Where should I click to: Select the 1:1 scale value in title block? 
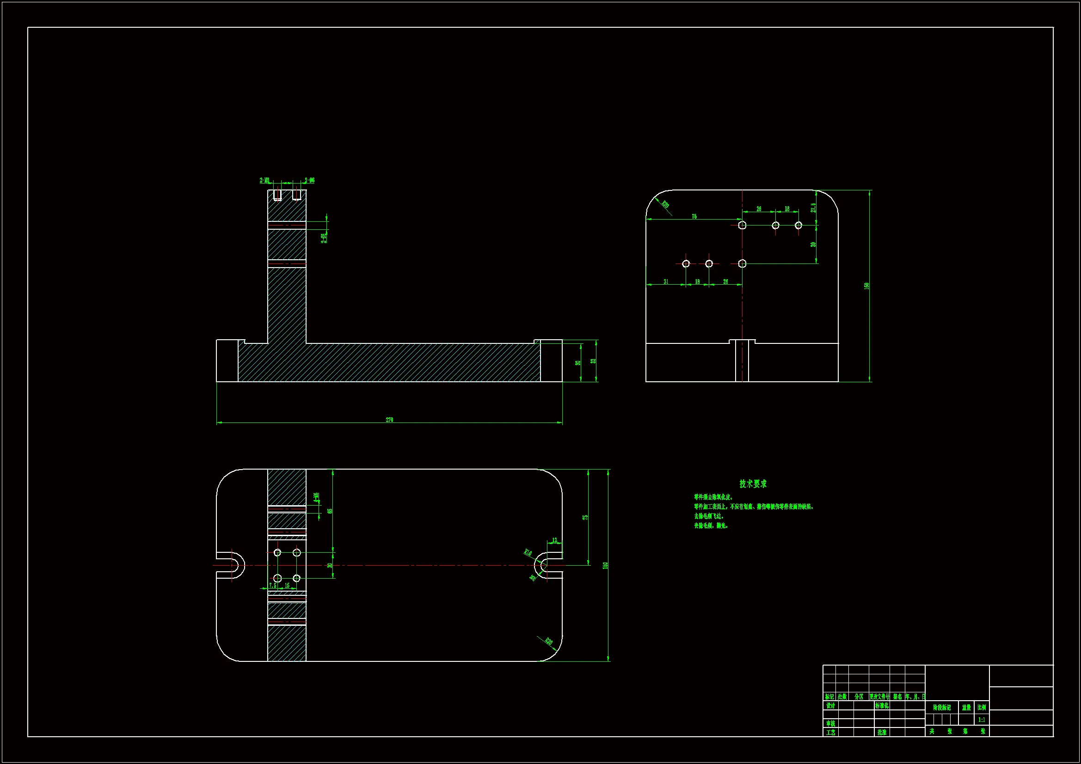[x=982, y=720]
